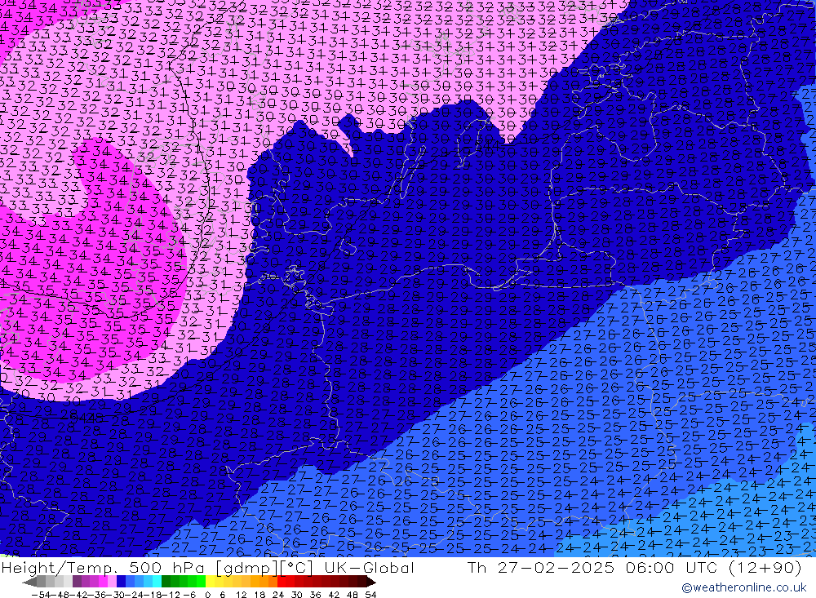Click the 'Th 27-02-2025' date text
The height and width of the screenshot is (598, 816).
(x=541, y=567)
